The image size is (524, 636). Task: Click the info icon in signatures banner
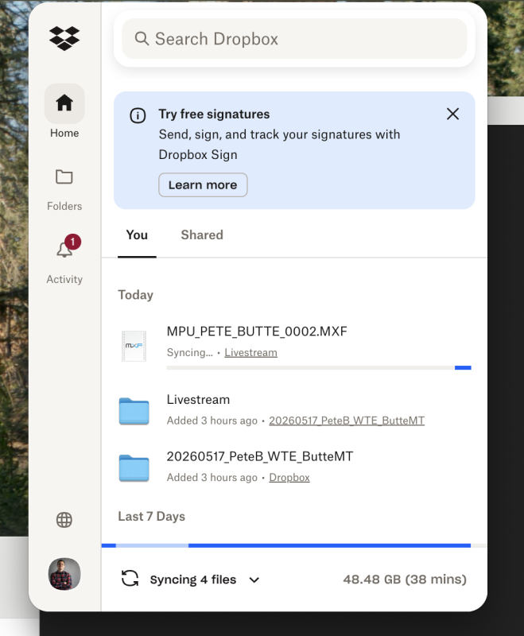pos(138,115)
